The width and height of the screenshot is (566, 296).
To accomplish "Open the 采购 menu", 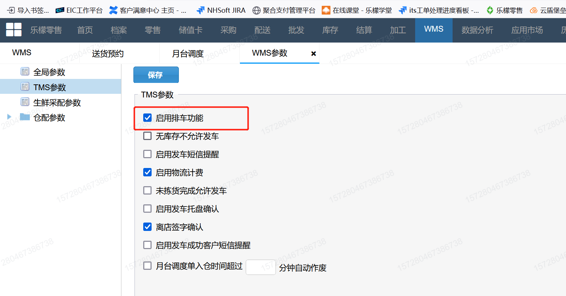I will [228, 30].
